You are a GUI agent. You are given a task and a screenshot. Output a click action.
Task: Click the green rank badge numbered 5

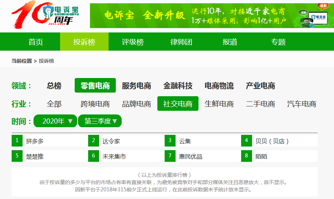[x=17, y=156]
